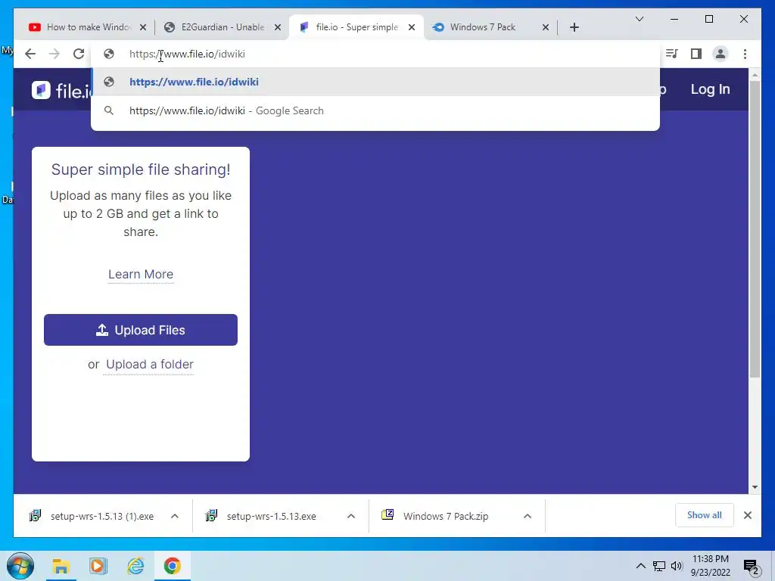This screenshot has width=775, height=581.
Task: Close the E2Guardian tab
Action: [278, 27]
